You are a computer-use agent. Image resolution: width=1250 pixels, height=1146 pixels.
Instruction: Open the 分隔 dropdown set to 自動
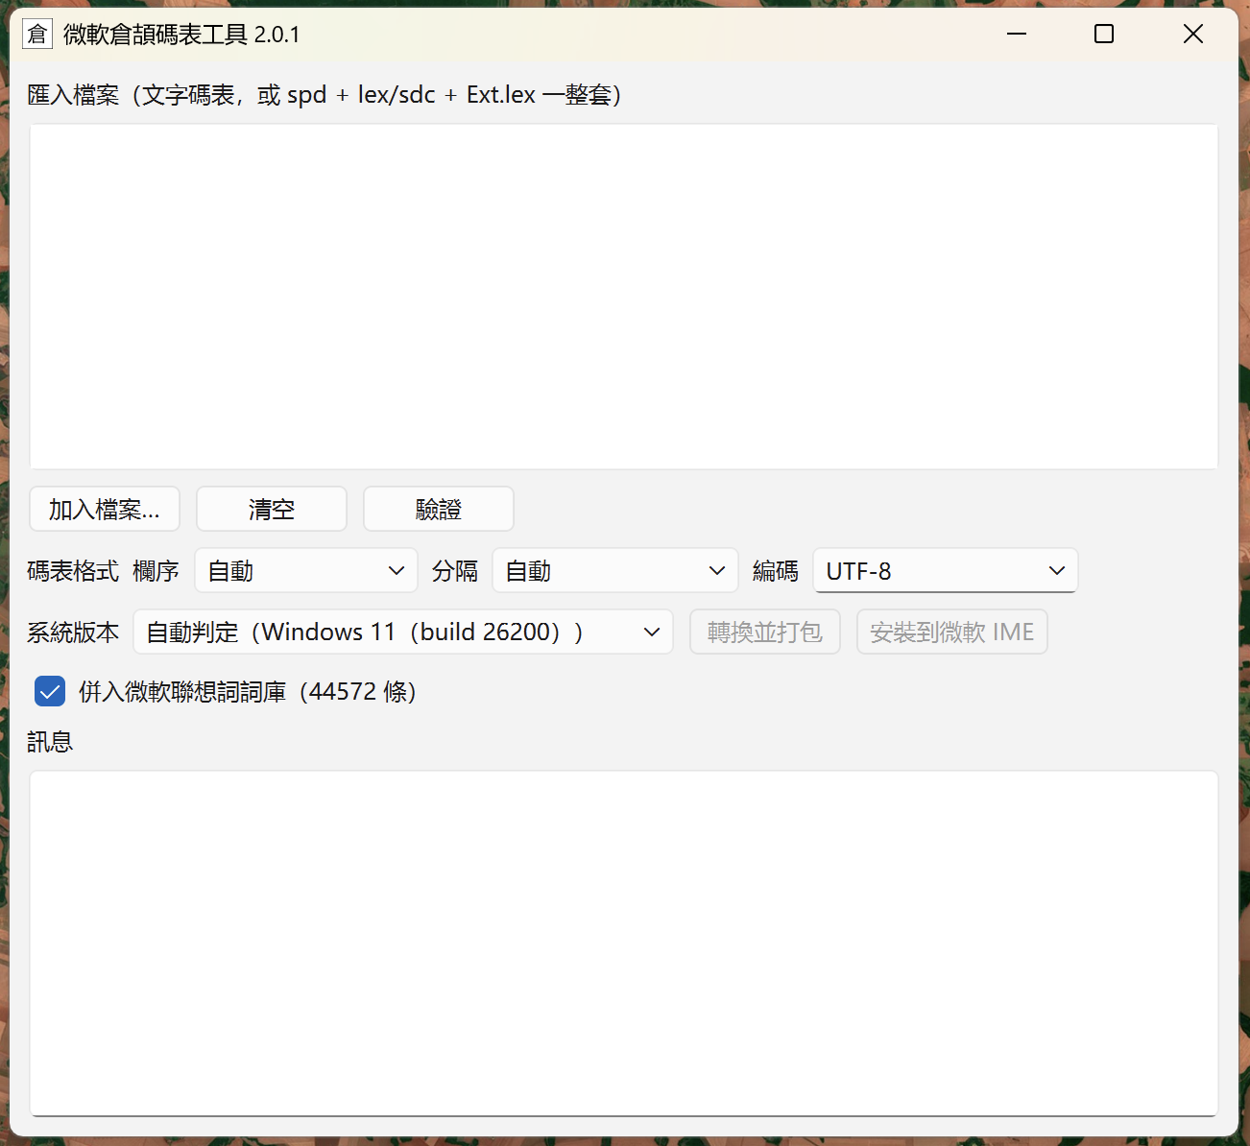615,570
